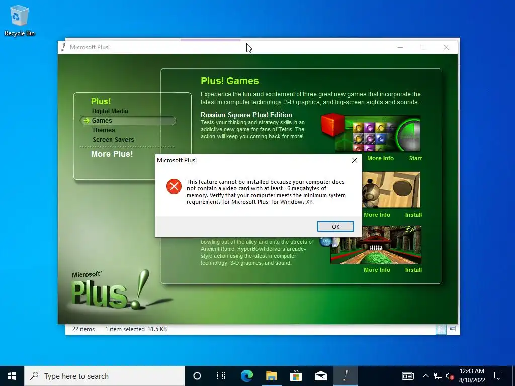The height and width of the screenshot is (386, 515).
Task: Open the Recycle Bin desktop icon
Action: click(x=20, y=20)
